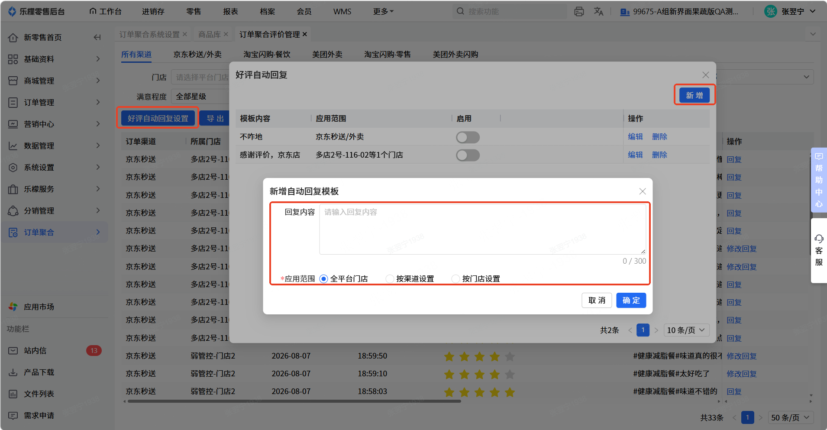Click the 订单聚合 sidebar icon
The image size is (827, 430).
click(x=13, y=233)
